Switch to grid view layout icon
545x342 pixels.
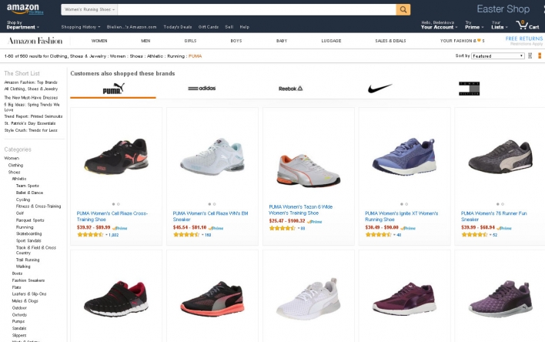[x=530, y=55]
